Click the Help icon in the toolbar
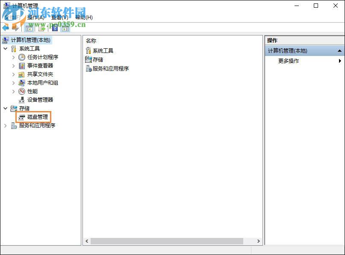The width and height of the screenshot is (345, 255). coord(55,27)
